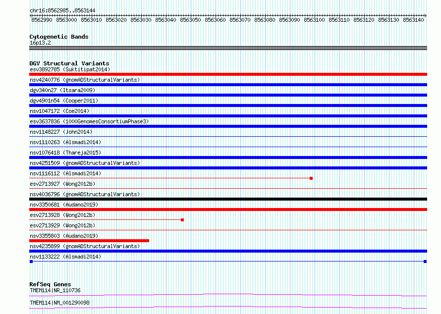441x314 pixels.
Task: Open nsv1133222 (Alsmadi2014) label
Action: point(65,257)
